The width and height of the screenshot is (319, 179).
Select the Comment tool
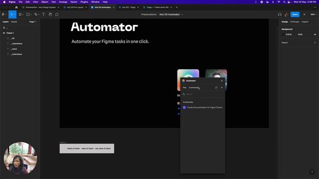click(x=57, y=14)
